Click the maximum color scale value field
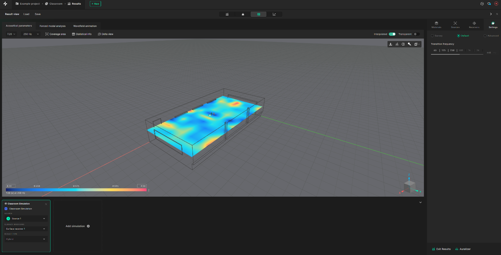 tap(142, 186)
